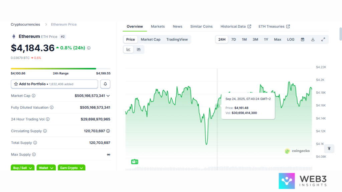Viewport: 342px width, 192px height.
Task: Click the Fully Diluted Valuation $505,166,573,341 value
Action: (95, 108)
